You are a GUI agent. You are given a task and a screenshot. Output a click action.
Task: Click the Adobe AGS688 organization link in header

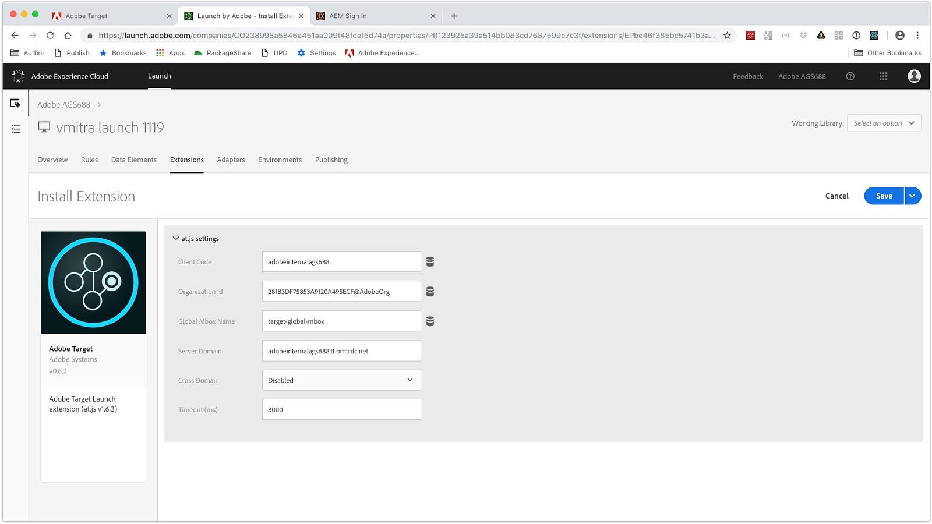802,76
